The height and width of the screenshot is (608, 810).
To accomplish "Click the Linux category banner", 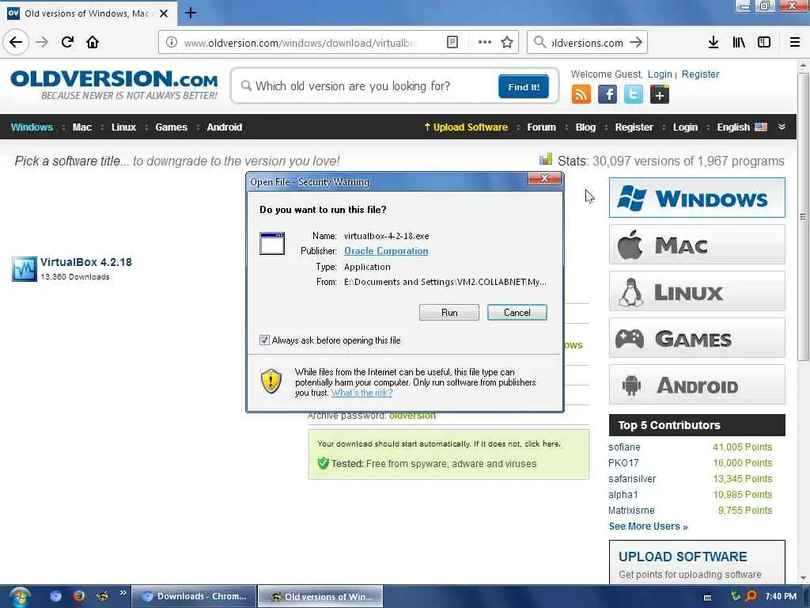I will tap(697, 291).
